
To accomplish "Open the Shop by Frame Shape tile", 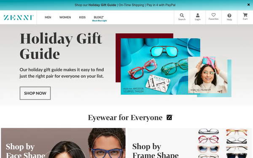I will 189,143.
